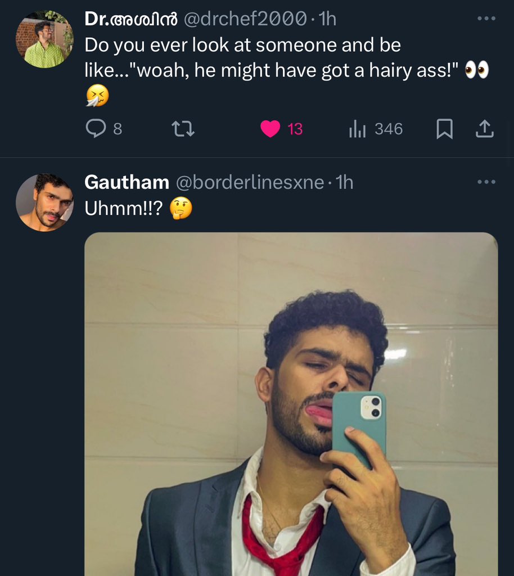The height and width of the screenshot is (576, 514).
Task: Visit the @drchef2000 handle
Action: [245, 19]
